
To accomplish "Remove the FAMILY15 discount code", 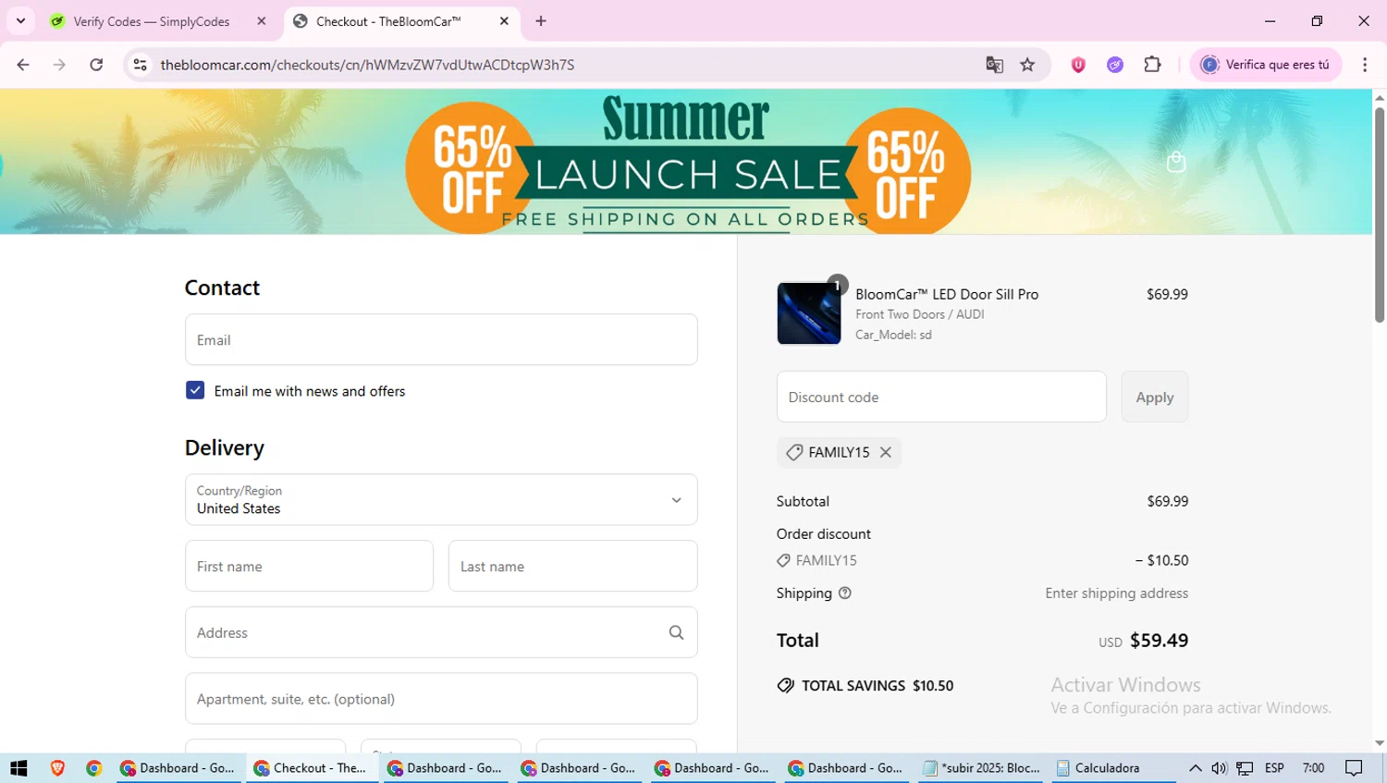I will coord(886,452).
